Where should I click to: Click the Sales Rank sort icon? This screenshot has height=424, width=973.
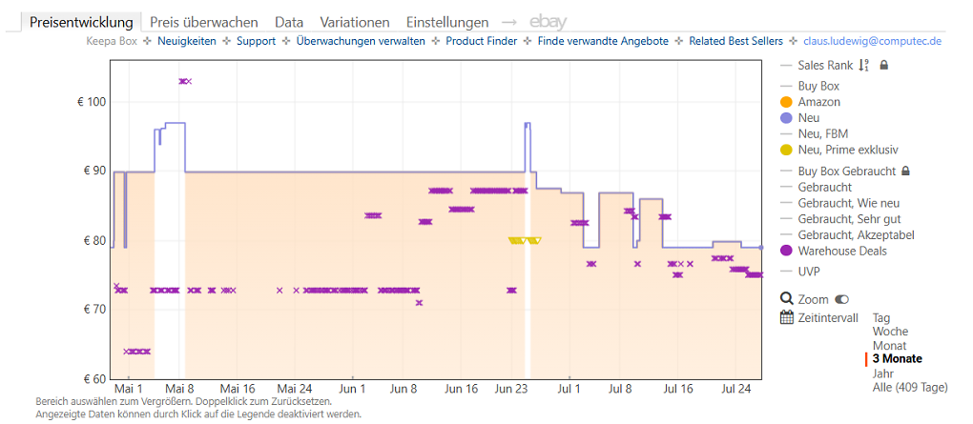(864, 65)
